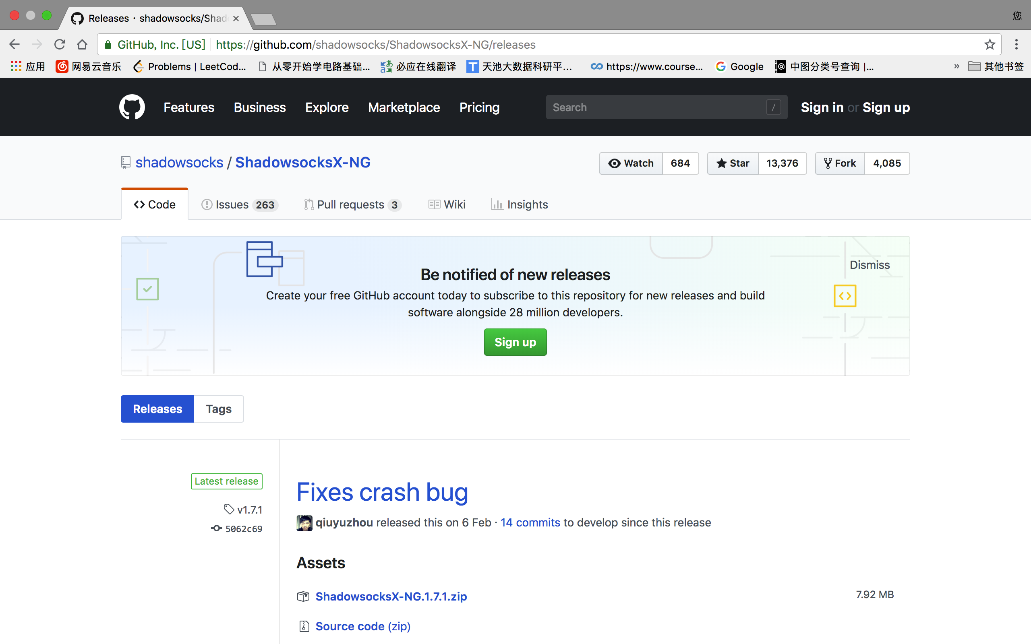Open the Fixes crash bug release title

[382, 492]
